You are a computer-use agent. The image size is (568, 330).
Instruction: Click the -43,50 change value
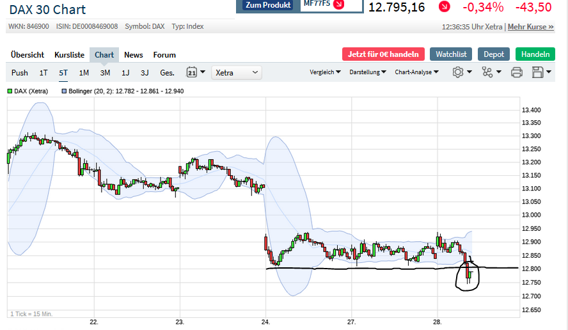pyautogui.click(x=533, y=7)
